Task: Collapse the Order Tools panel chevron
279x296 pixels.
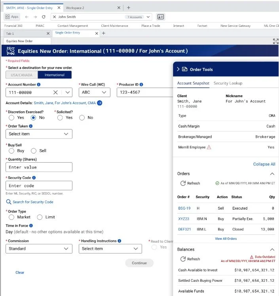Action: click(178, 69)
